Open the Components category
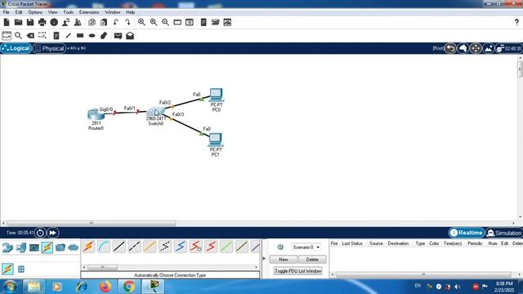 34,247
